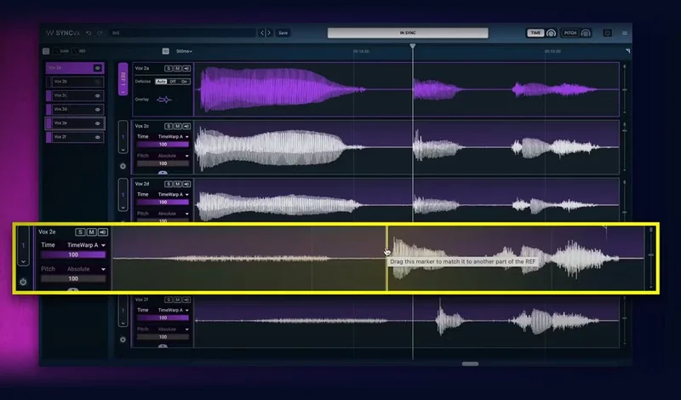Set DeNoise to Off
This screenshot has height=400, width=681.
point(173,82)
